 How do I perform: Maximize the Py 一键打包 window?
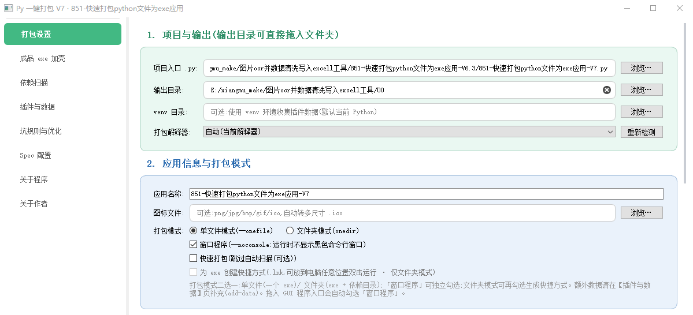coord(653,8)
